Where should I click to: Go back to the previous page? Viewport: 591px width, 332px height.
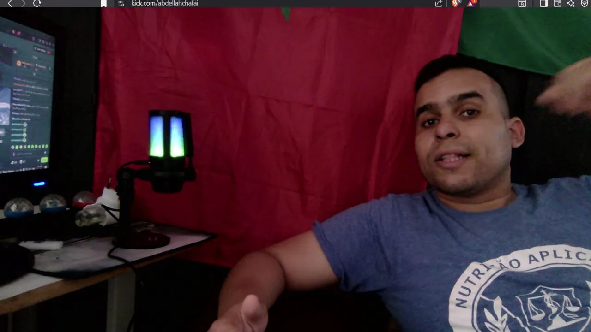pyautogui.click(x=10, y=3)
